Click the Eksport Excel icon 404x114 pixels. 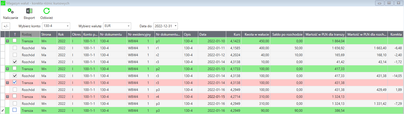[x=29, y=11]
